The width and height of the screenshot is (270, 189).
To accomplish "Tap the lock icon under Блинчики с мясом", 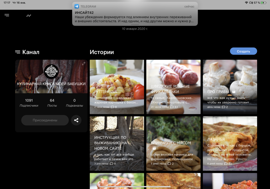I will click(x=154, y=148).
